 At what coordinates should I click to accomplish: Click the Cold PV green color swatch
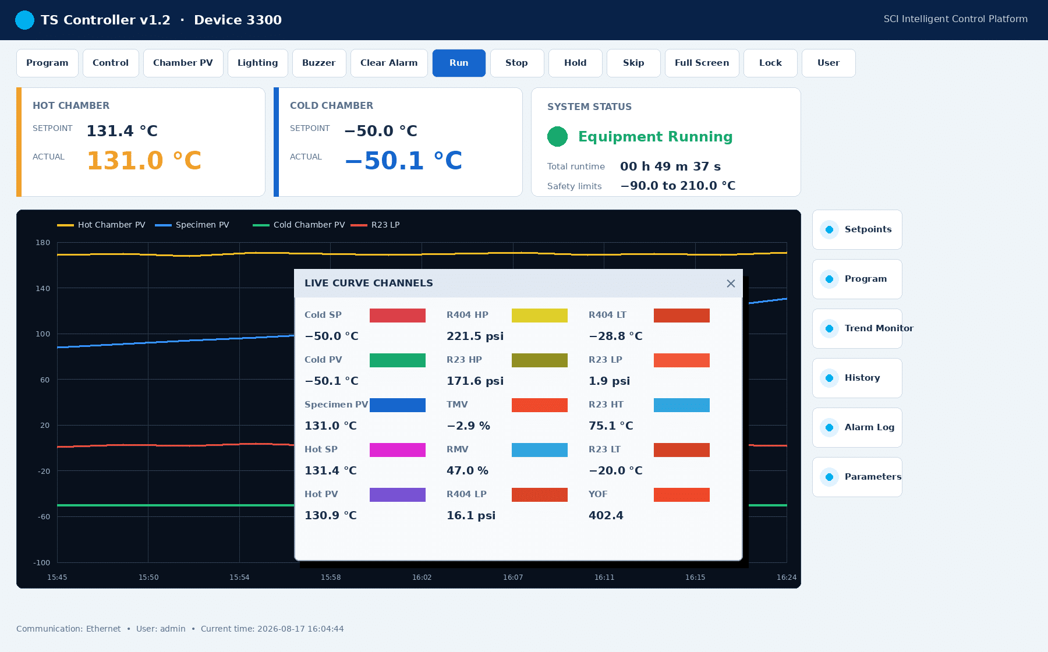click(x=398, y=360)
